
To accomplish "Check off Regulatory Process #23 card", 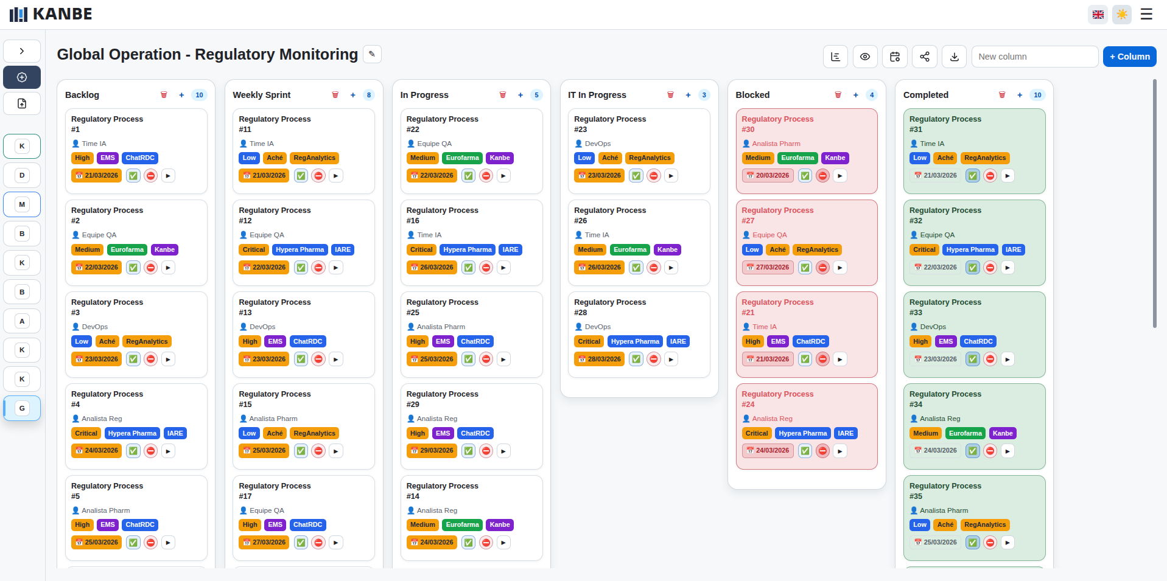I will click(636, 176).
